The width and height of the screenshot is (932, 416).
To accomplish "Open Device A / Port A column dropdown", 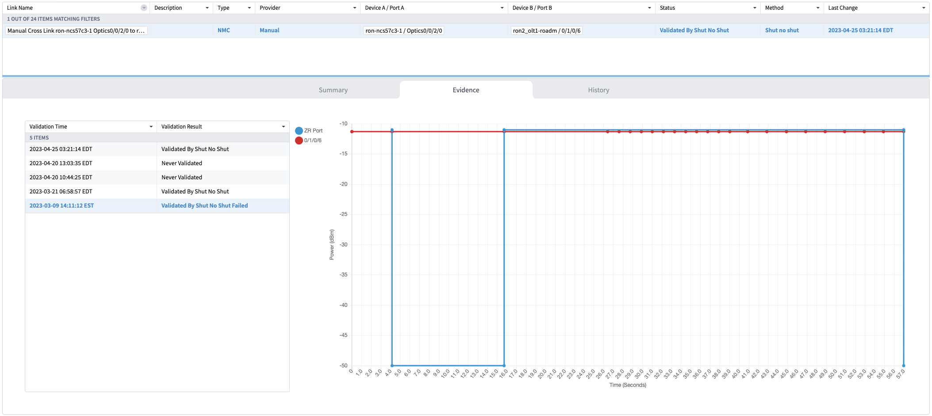I will click(502, 8).
